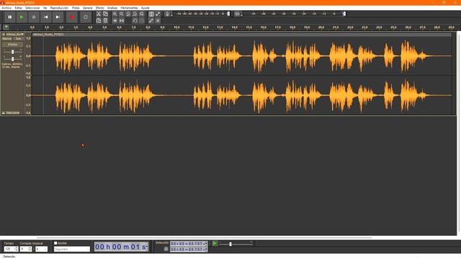Select the Selection tool
Viewport: 461px width, 259px height.
coord(151,14)
